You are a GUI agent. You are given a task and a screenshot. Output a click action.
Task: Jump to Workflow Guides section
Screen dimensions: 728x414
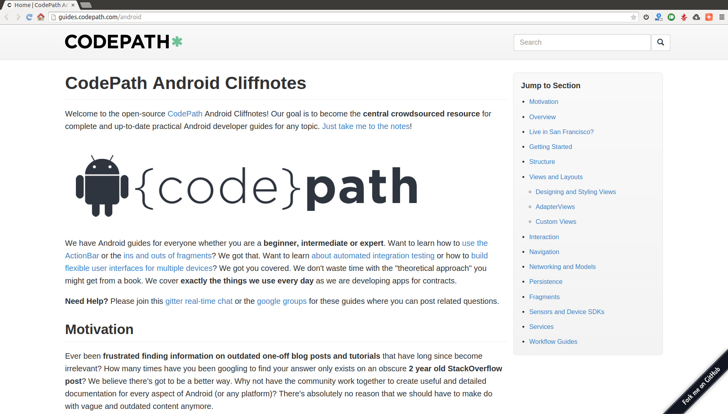point(553,341)
